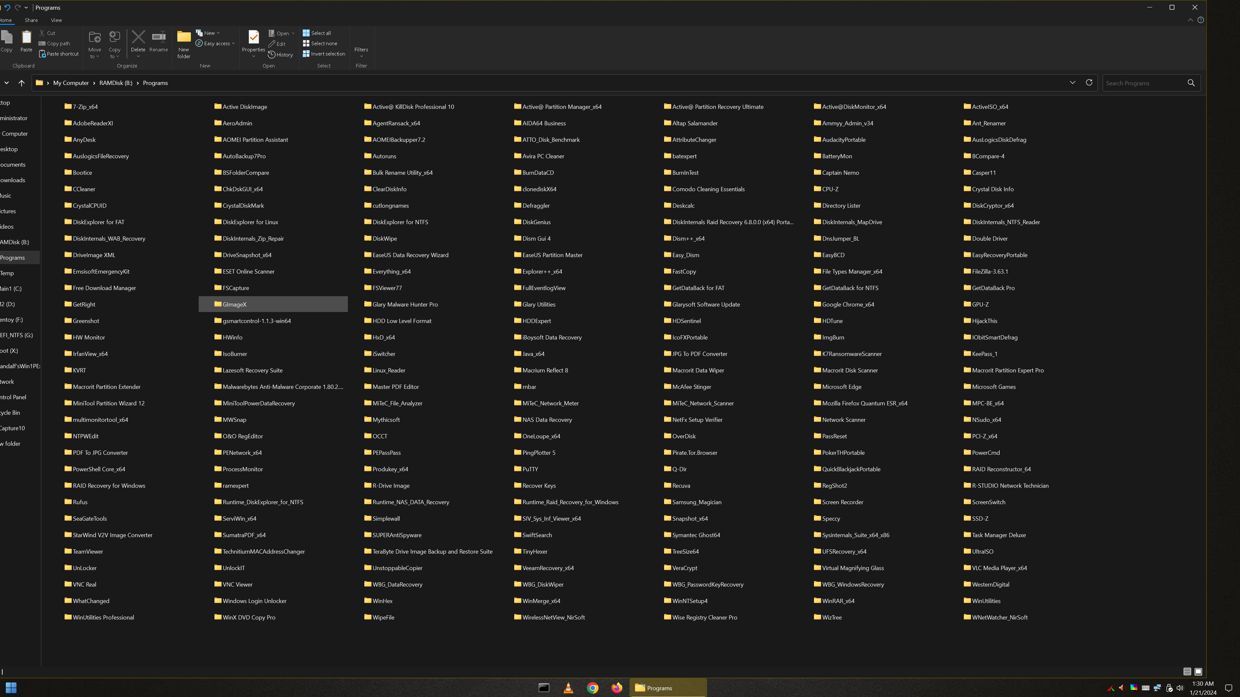Image resolution: width=1240 pixels, height=697 pixels.
Task: Open the notification center icon
Action: pyautogui.click(x=1228, y=688)
